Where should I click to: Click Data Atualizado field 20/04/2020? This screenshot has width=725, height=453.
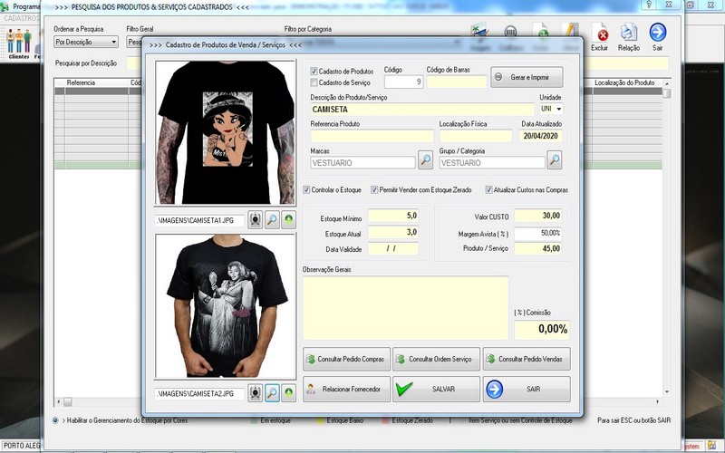pos(540,136)
